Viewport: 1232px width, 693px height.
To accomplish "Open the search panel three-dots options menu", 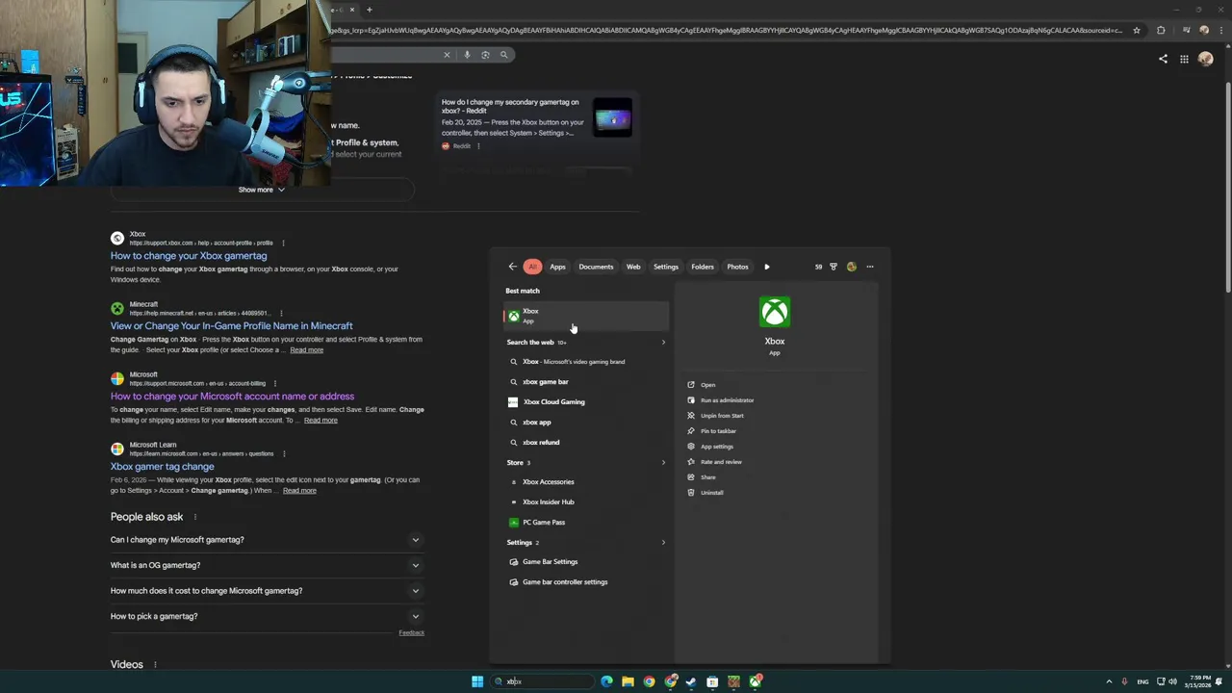I will click(870, 267).
